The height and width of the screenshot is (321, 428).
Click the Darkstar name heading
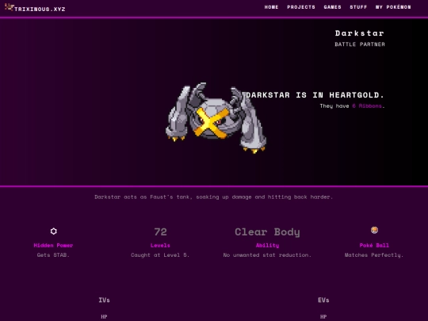pos(360,33)
